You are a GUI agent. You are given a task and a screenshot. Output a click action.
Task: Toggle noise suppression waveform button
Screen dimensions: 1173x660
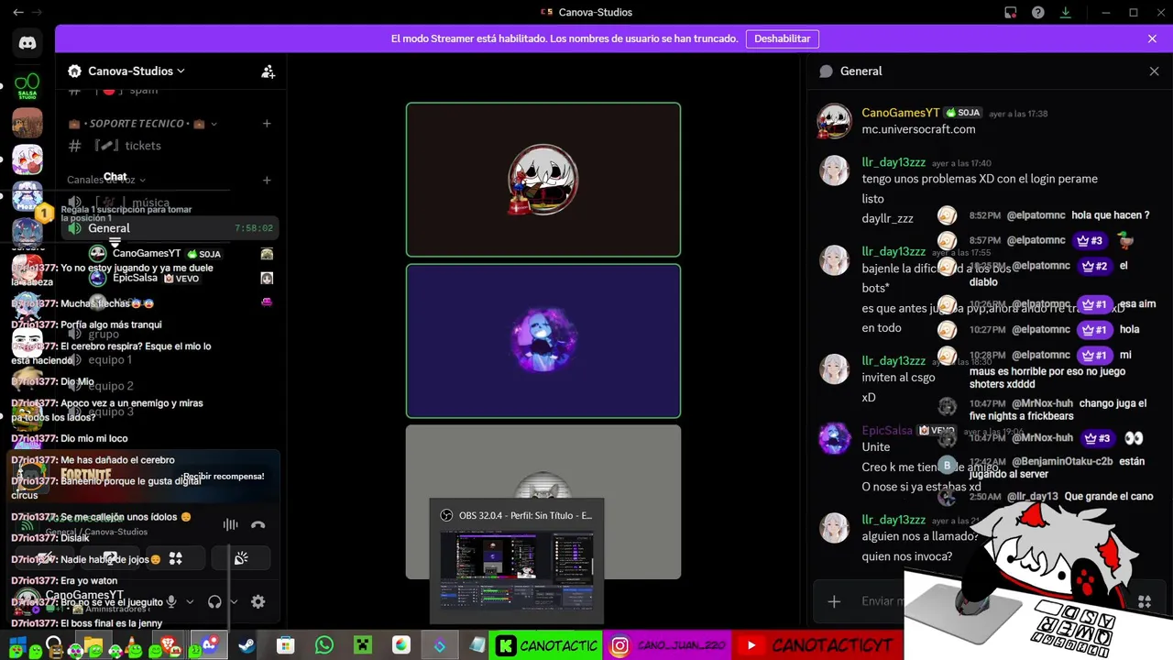click(x=230, y=524)
